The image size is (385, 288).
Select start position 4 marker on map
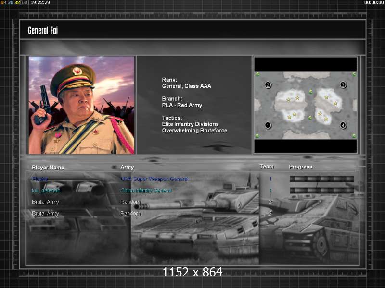tap(343, 125)
